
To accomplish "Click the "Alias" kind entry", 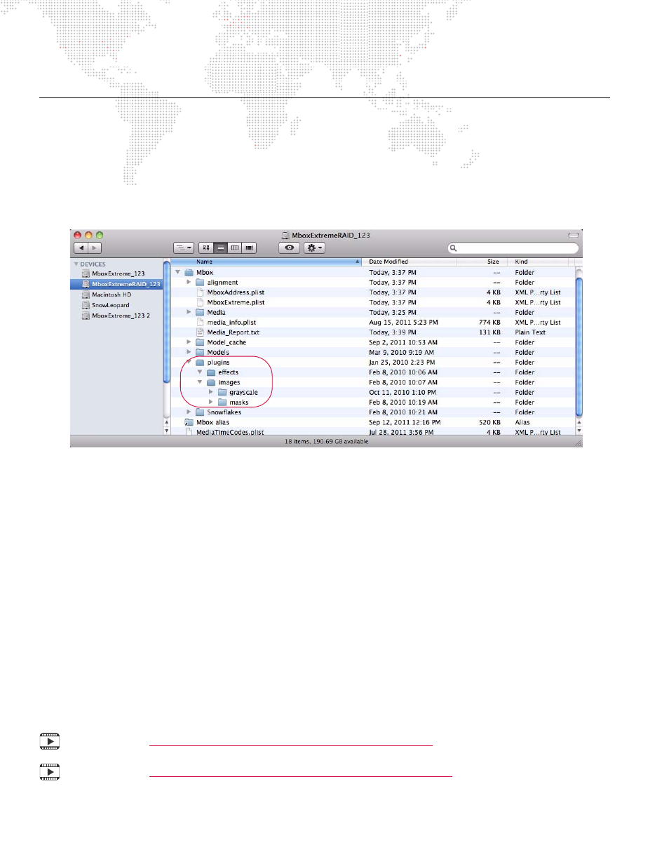I will (522, 422).
